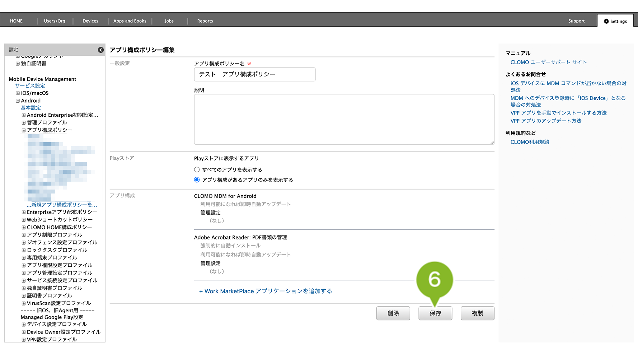This screenshot has width=638, height=359.
Task: Expand the ロックタスクプロファイル plus icon
Action: 24,250
